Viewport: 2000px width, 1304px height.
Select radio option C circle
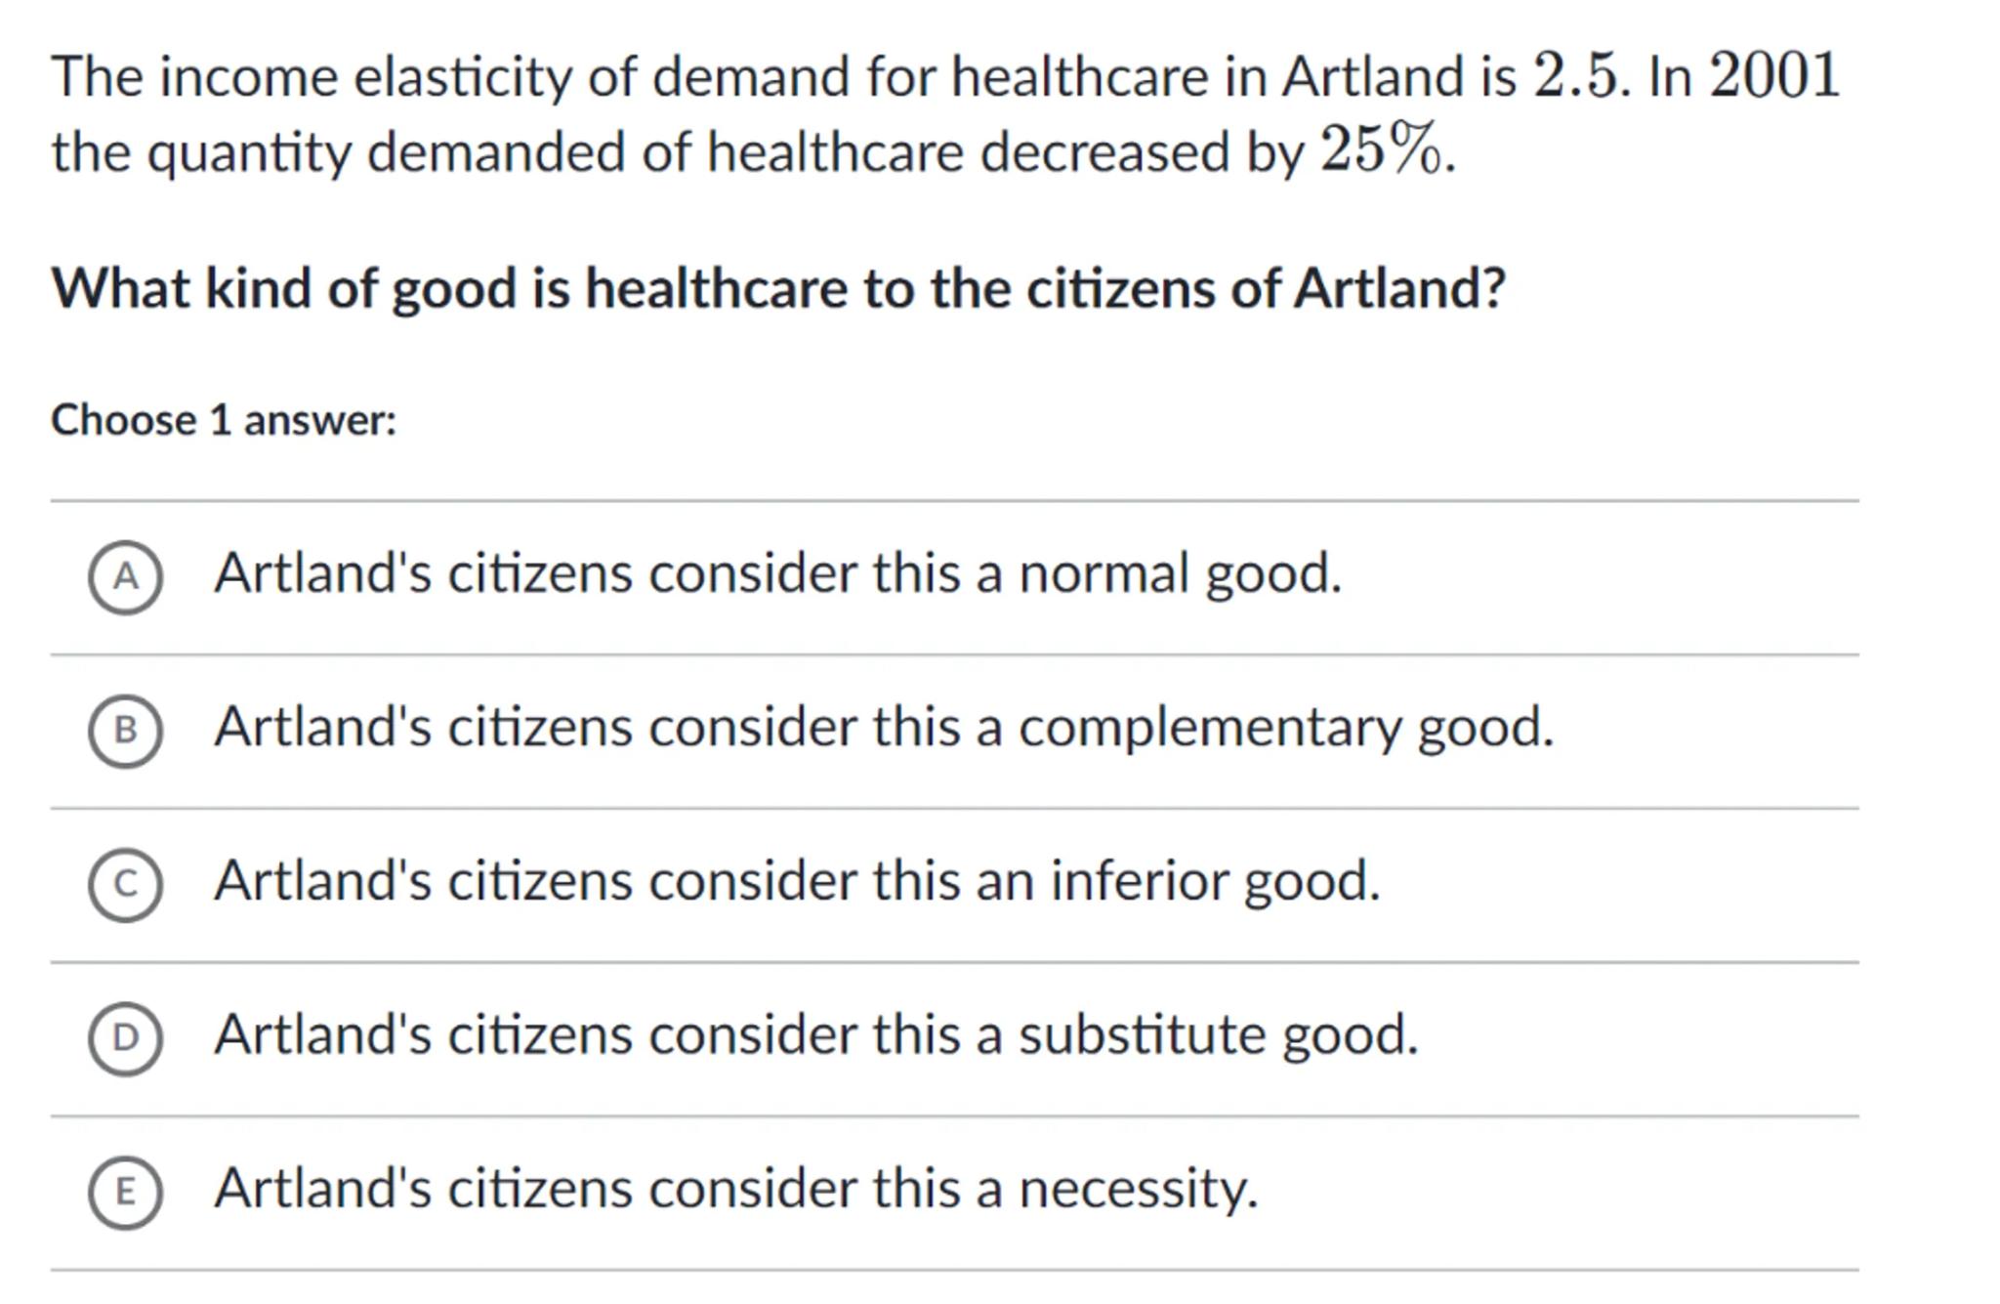pyautogui.click(x=125, y=885)
